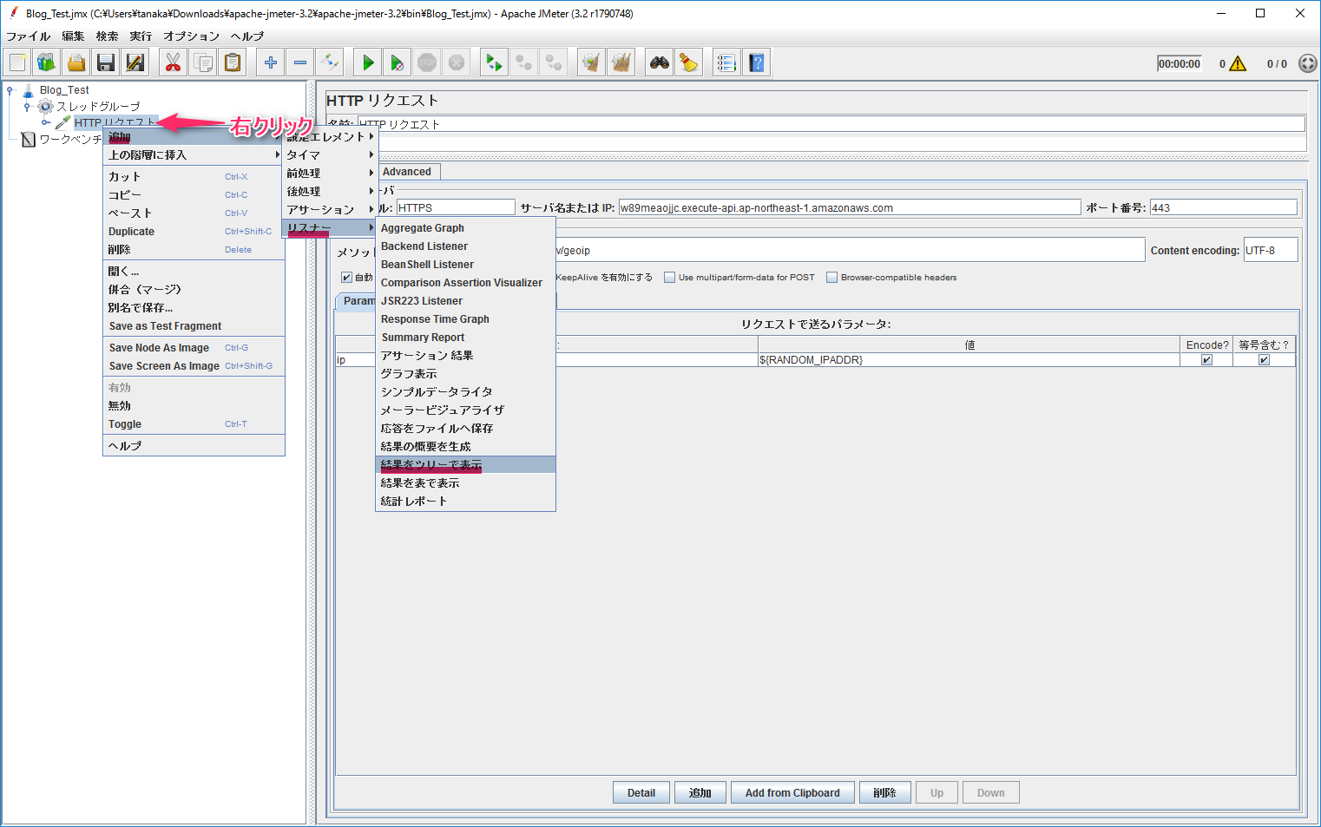
Task: Click Add from Clipboard button
Action: pyautogui.click(x=792, y=793)
